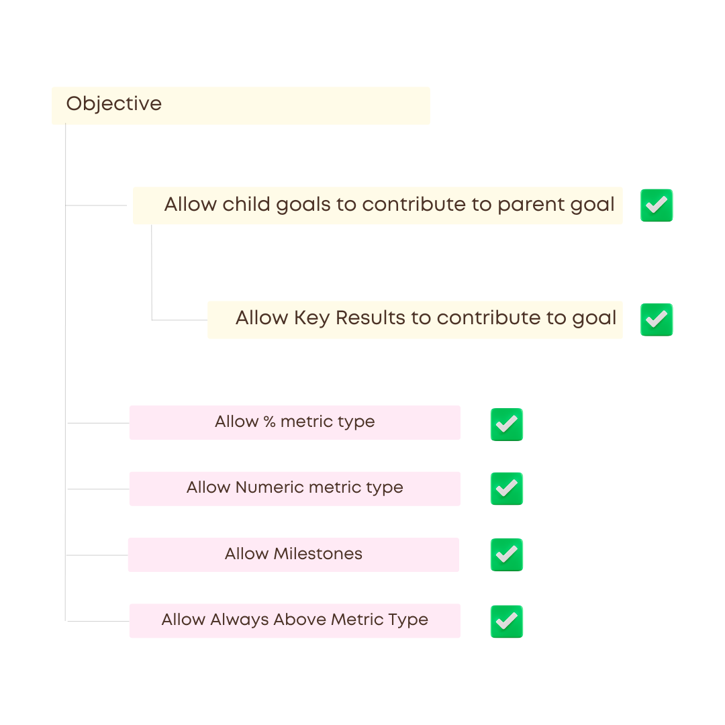Click the branch line to % metric type

(x=98, y=423)
